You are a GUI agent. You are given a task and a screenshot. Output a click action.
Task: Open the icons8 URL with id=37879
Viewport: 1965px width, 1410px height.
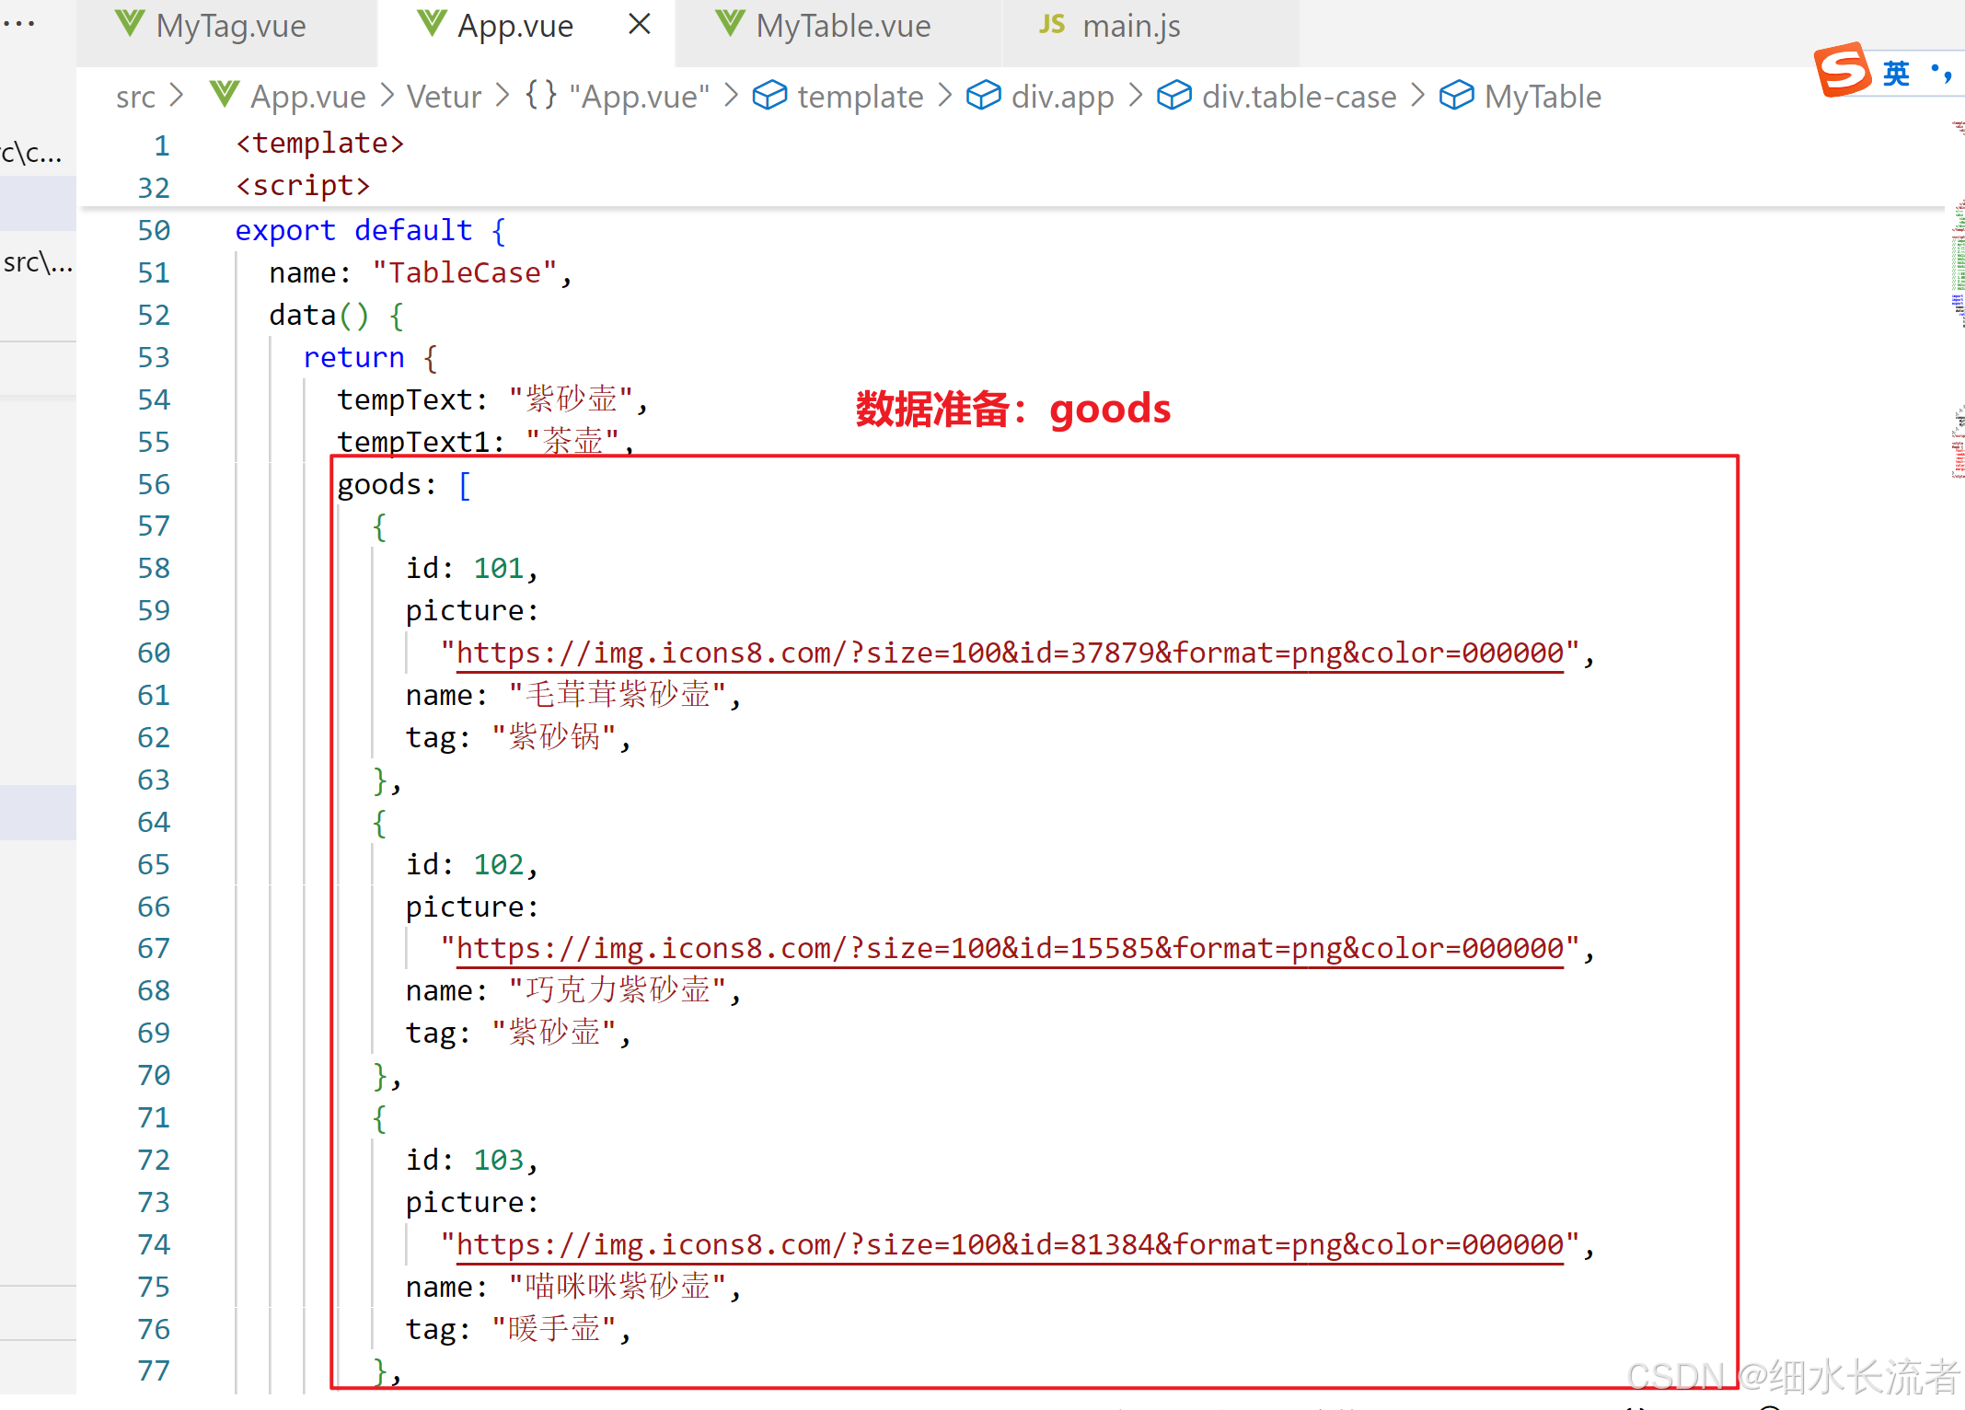click(x=1010, y=653)
